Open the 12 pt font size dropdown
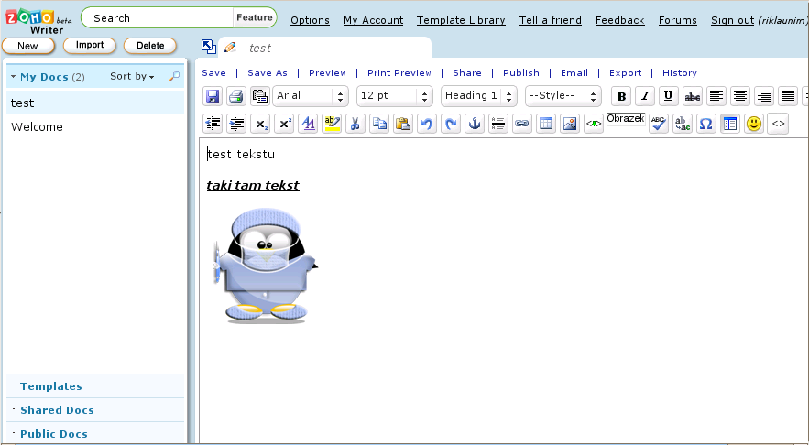 point(394,96)
